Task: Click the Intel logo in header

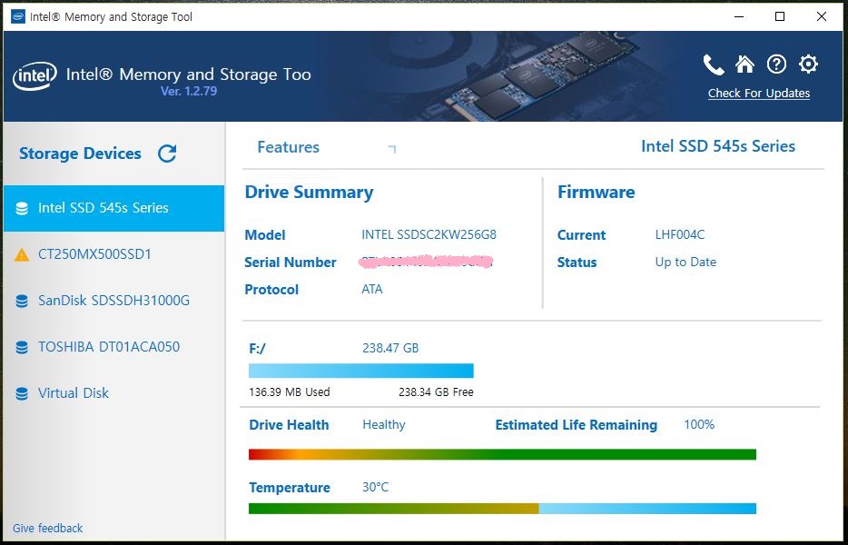Action: [x=35, y=76]
